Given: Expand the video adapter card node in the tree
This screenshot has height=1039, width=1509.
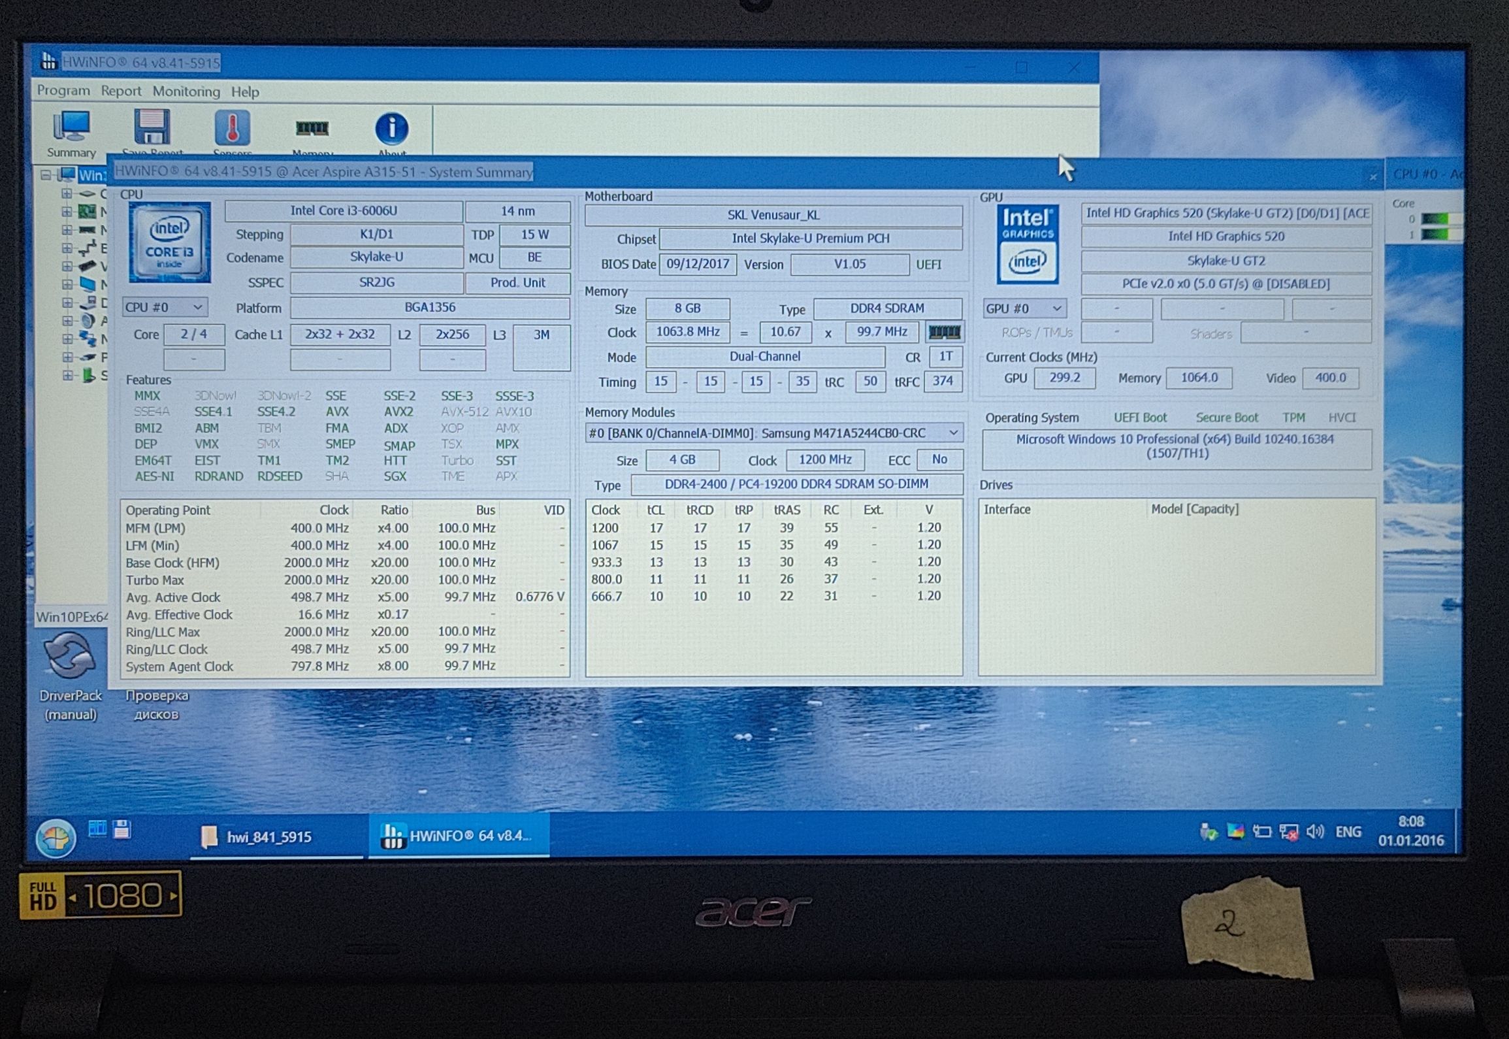Looking at the screenshot, I should [x=67, y=266].
